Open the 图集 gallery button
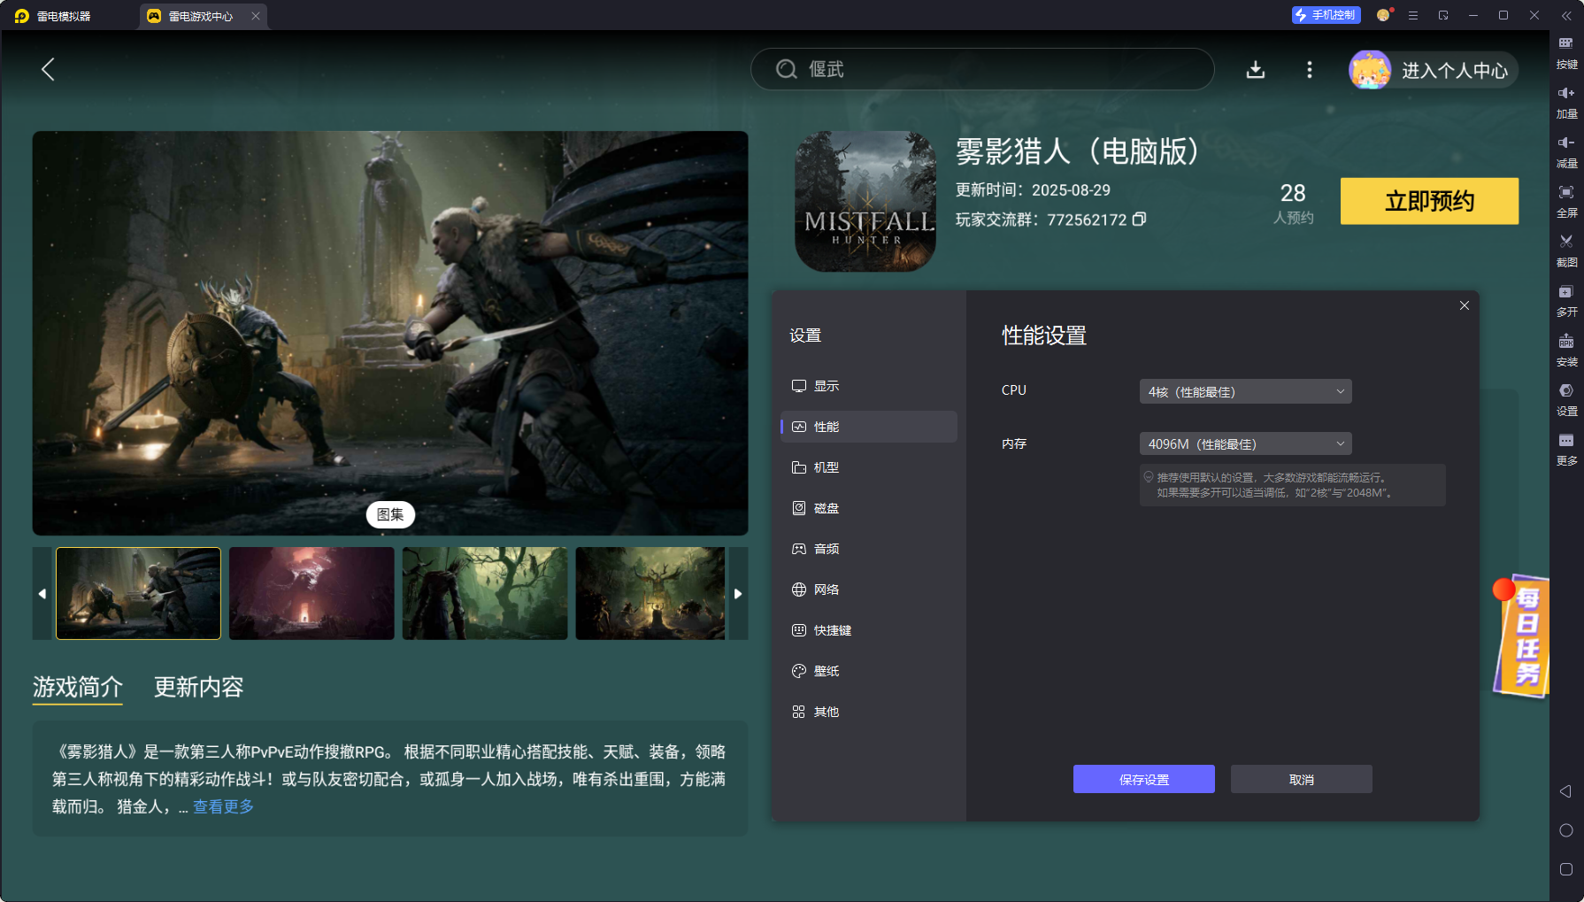This screenshot has width=1584, height=902. (390, 514)
